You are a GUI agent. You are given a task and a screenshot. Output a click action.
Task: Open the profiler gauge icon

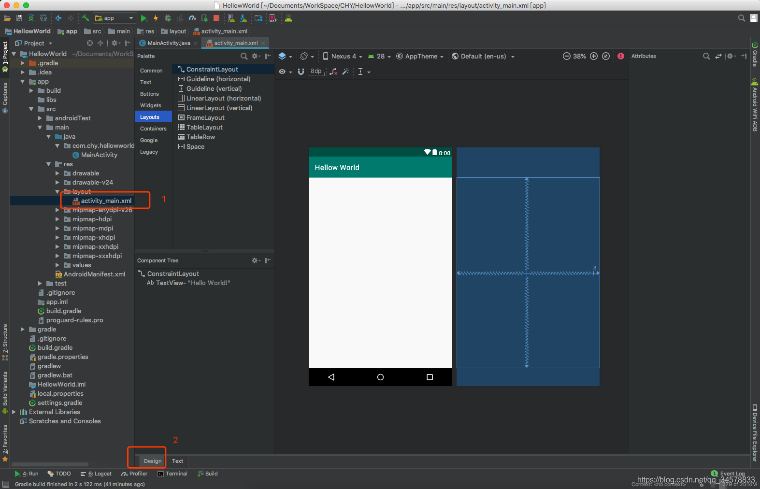[192, 18]
